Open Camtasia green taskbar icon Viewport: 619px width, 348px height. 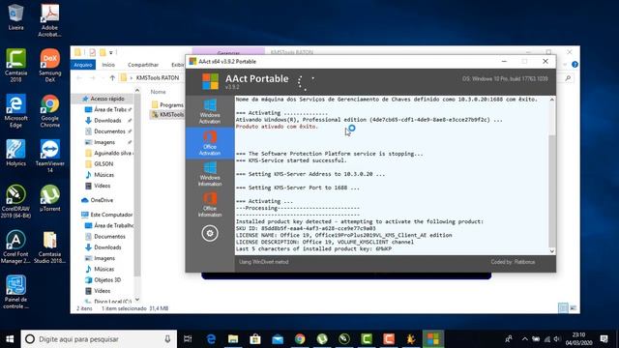pos(367,339)
